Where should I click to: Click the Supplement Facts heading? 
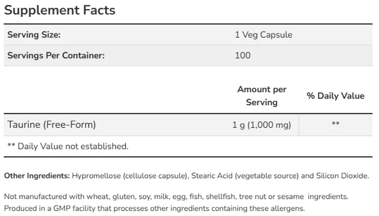(60, 10)
